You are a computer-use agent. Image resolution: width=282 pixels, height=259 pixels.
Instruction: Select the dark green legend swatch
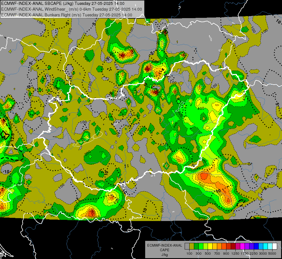click(196, 246)
